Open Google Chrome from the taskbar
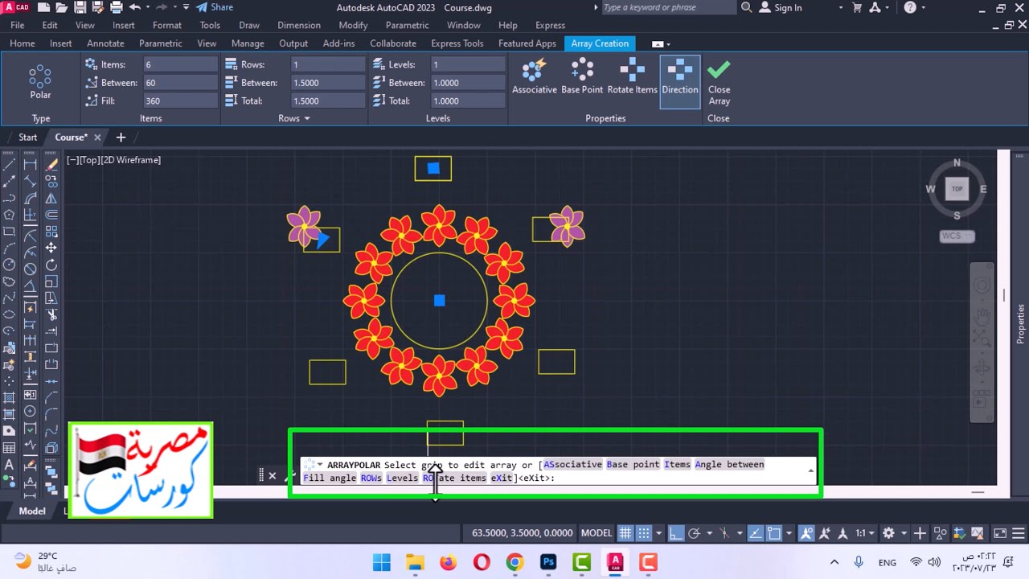This screenshot has width=1029, height=579. 514,562
